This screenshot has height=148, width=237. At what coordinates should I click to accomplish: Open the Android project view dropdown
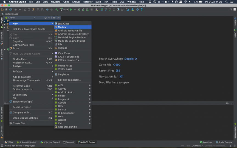(20, 18)
